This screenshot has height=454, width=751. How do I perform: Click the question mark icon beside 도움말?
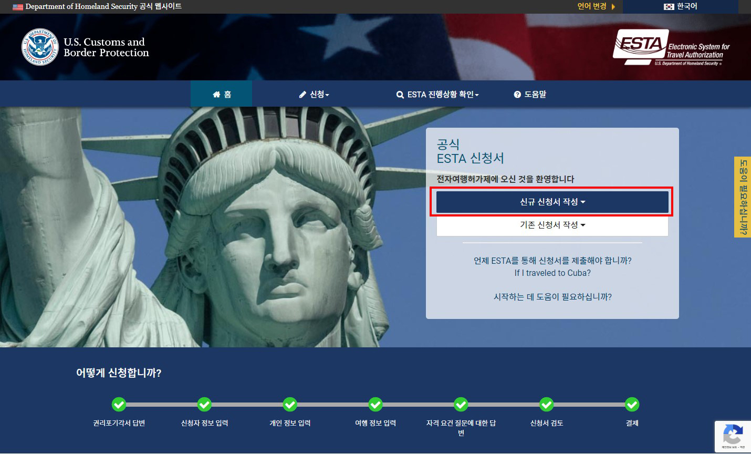(x=517, y=95)
